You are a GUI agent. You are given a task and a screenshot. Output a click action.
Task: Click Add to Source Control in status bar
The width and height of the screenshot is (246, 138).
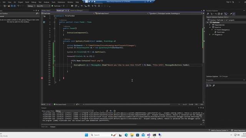tap(219, 130)
